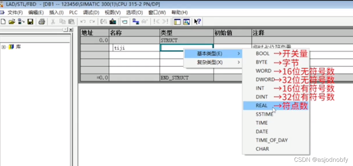Open the 插入(I) menu
Viewport: 353px width, 166px height.
(56, 12)
